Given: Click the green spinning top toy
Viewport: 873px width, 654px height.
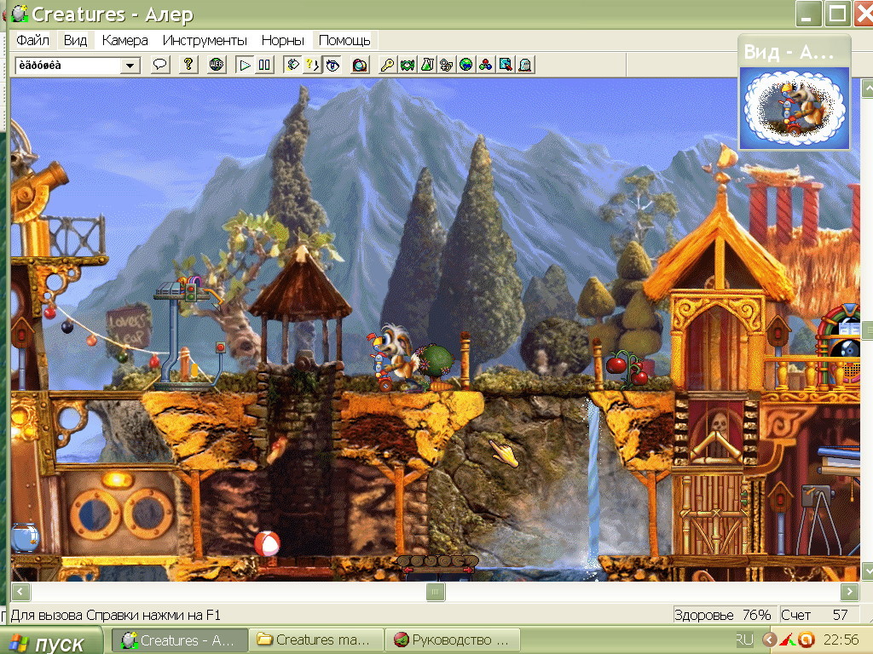Looking at the screenshot, I should pyautogui.click(x=437, y=364).
